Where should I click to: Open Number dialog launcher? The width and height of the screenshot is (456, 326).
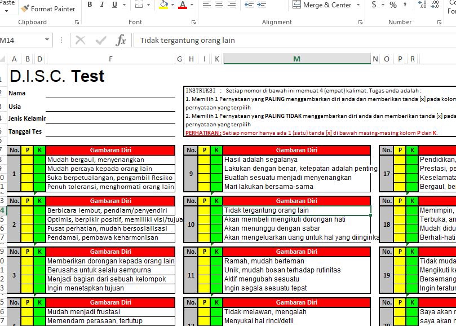pos(439,22)
